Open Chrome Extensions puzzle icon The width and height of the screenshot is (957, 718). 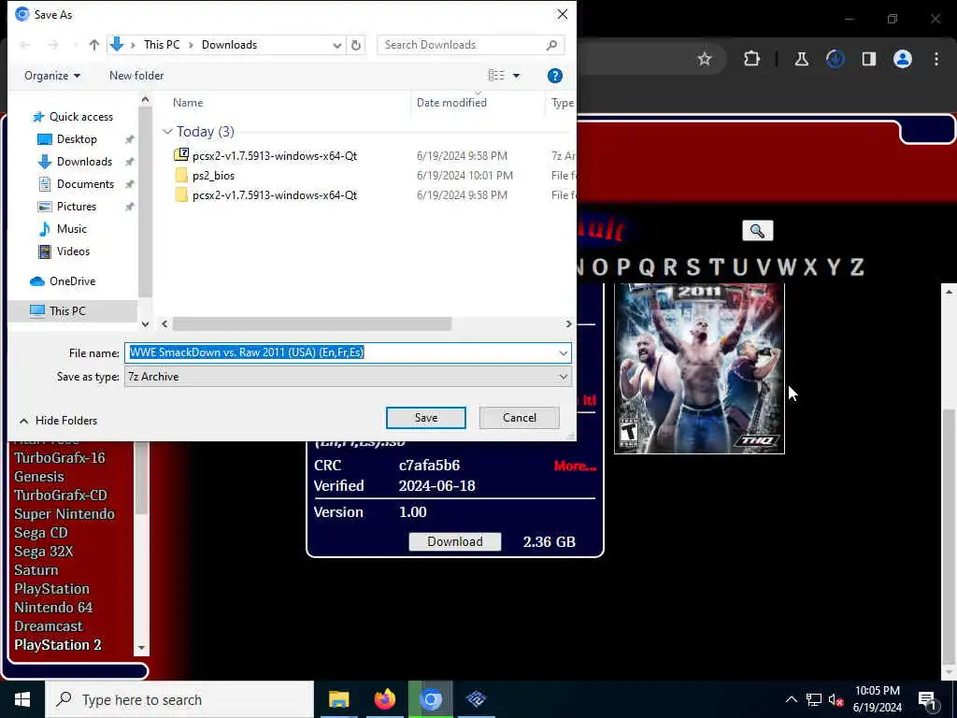pos(752,59)
